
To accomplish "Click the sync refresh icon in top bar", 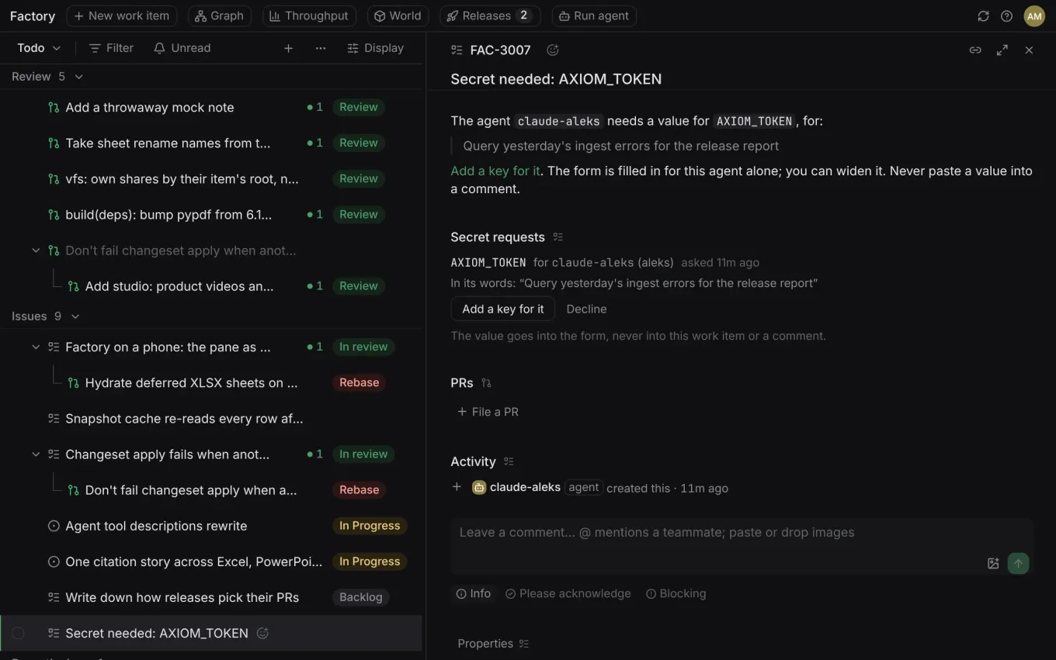I will coord(983,16).
